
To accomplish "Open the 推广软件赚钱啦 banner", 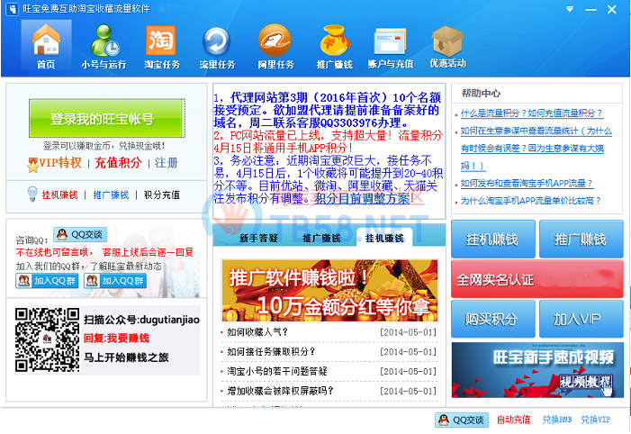I will point(329,290).
